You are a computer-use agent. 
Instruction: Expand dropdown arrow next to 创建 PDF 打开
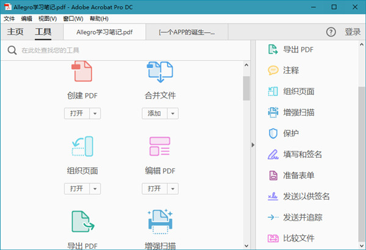tap(95, 113)
